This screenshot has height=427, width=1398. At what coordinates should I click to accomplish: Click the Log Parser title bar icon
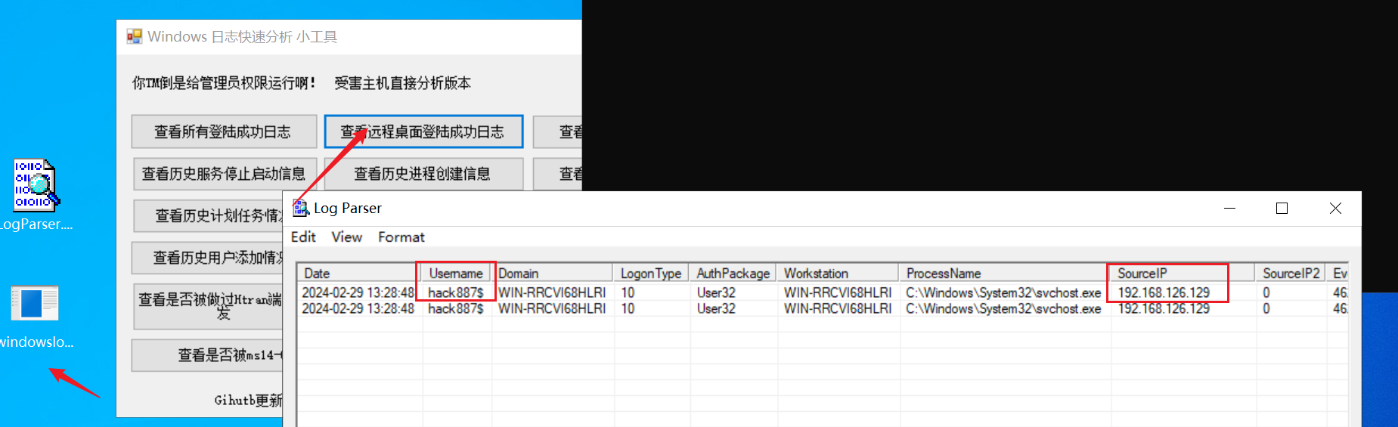301,208
